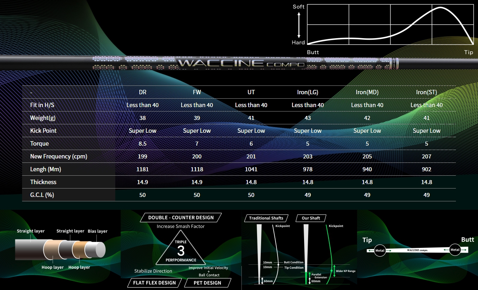The width and height of the screenshot is (478, 290).
Task: Click the weight value 38
Action: point(142,118)
